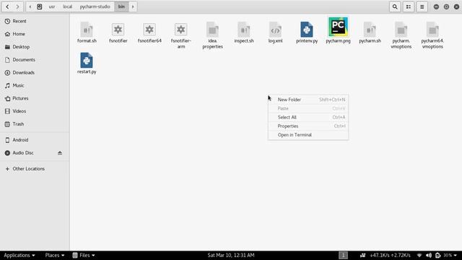Open the clock Sat Mar 10 calendar
Image resolution: width=462 pixels, height=260 pixels.
tap(231, 255)
